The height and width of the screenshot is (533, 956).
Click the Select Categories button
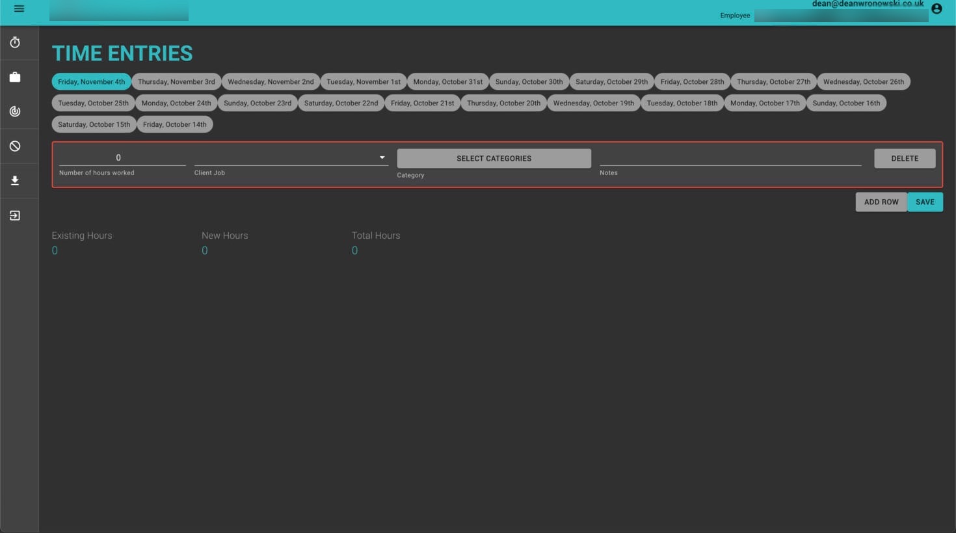click(494, 159)
